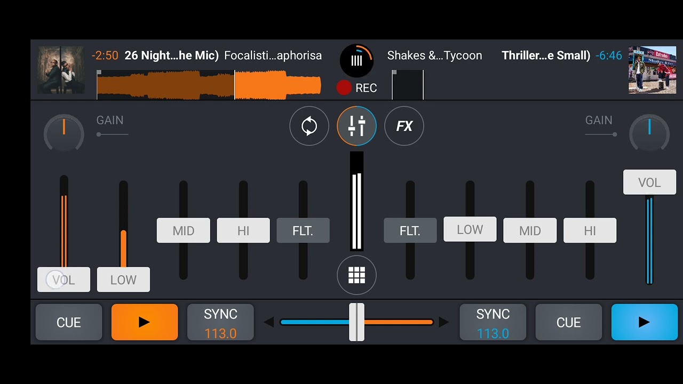Click the left deck LOW EQ handle
The width and height of the screenshot is (683, 384).
tap(123, 280)
